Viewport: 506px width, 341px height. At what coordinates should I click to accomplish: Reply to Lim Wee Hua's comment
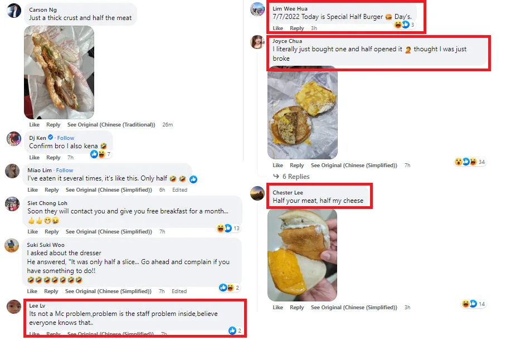(297, 28)
